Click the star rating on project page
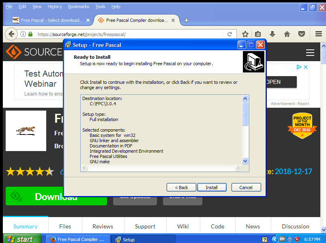326x243 pixels. pyautogui.click(x=30, y=172)
